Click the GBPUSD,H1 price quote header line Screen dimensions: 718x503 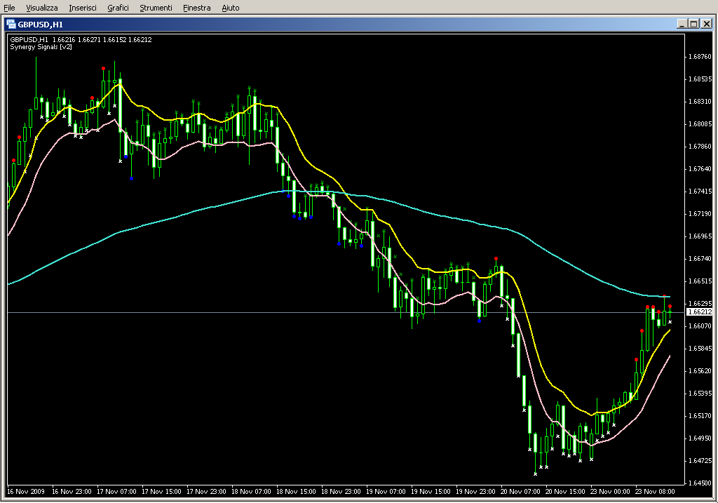[x=81, y=40]
